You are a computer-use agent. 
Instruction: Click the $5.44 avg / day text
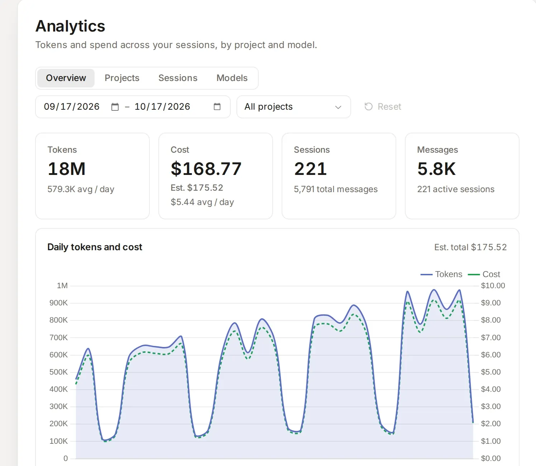(x=202, y=202)
